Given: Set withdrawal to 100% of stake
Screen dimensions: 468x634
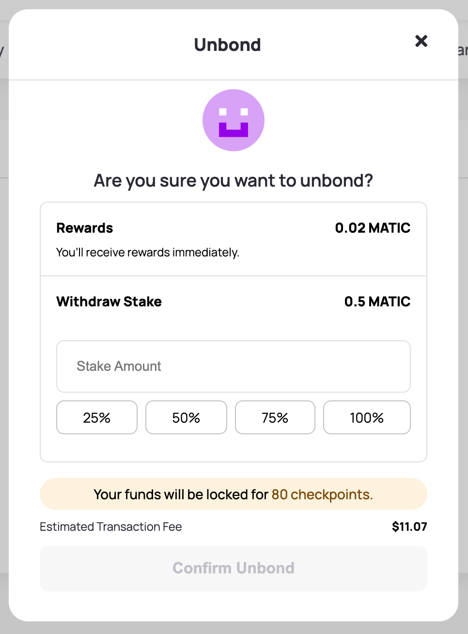Looking at the screenshot, I should point(367,417).
